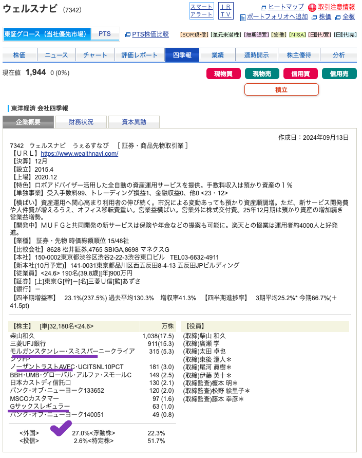
Task: Click shareholder row 三菱UFJ銀行
Action: click(x=92, y=344)
